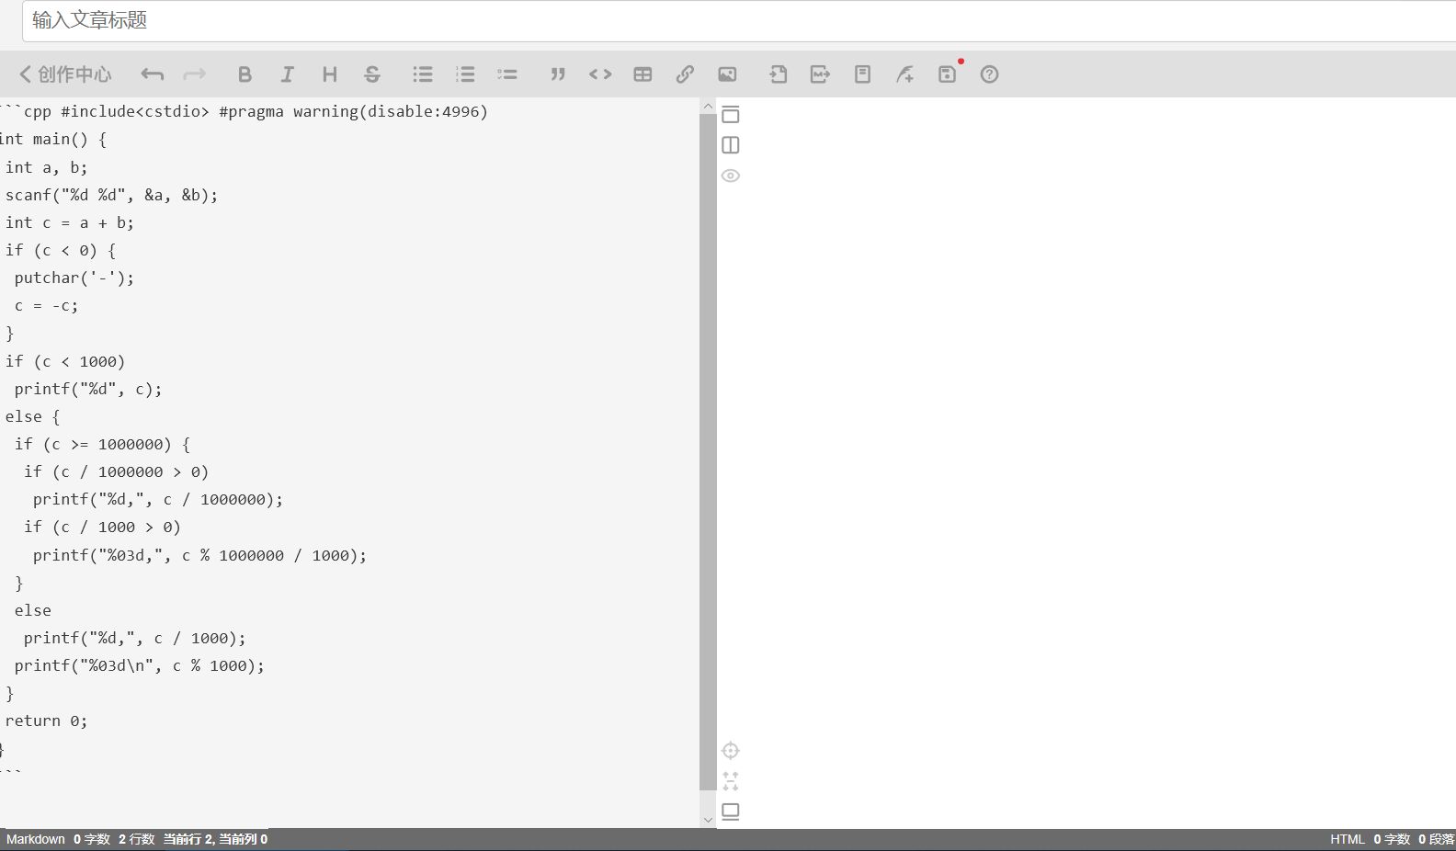Undo the last edit
This screenshot has width=1456, height=851.
(x=153, y=74)
